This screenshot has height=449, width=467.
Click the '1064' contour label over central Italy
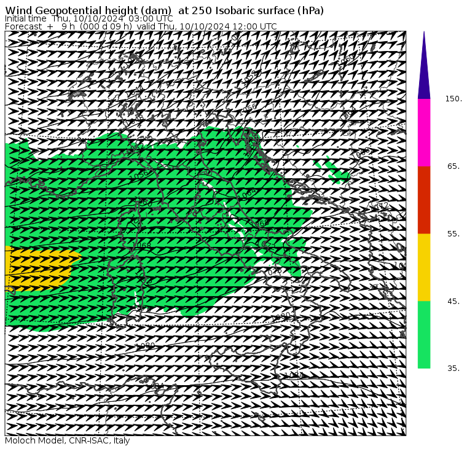[248, 194]
